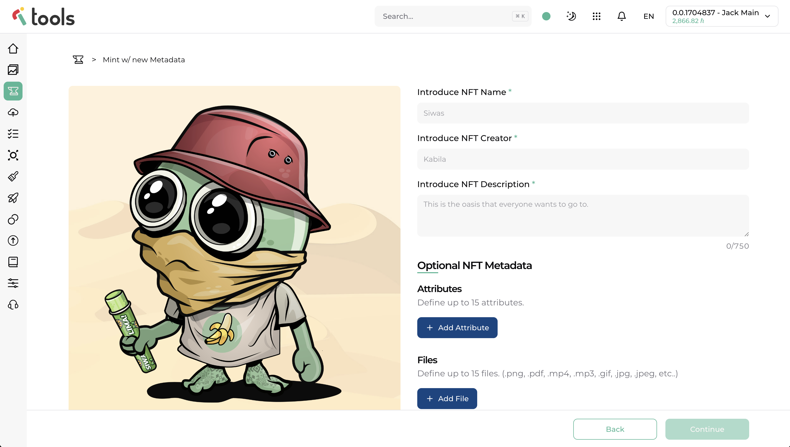
Task: Open the checklist sidebar icon
Action: click(13, 133)
